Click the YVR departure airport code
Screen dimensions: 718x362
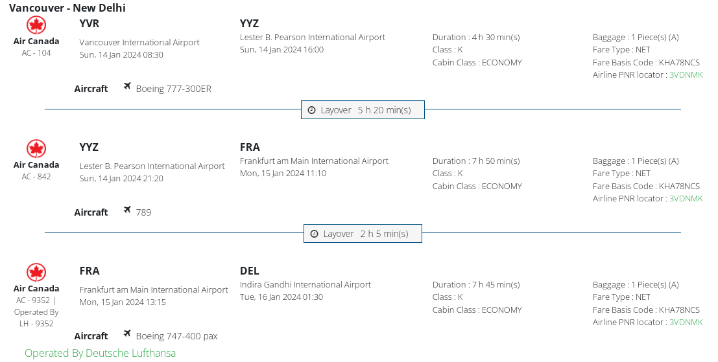[90, 24]
